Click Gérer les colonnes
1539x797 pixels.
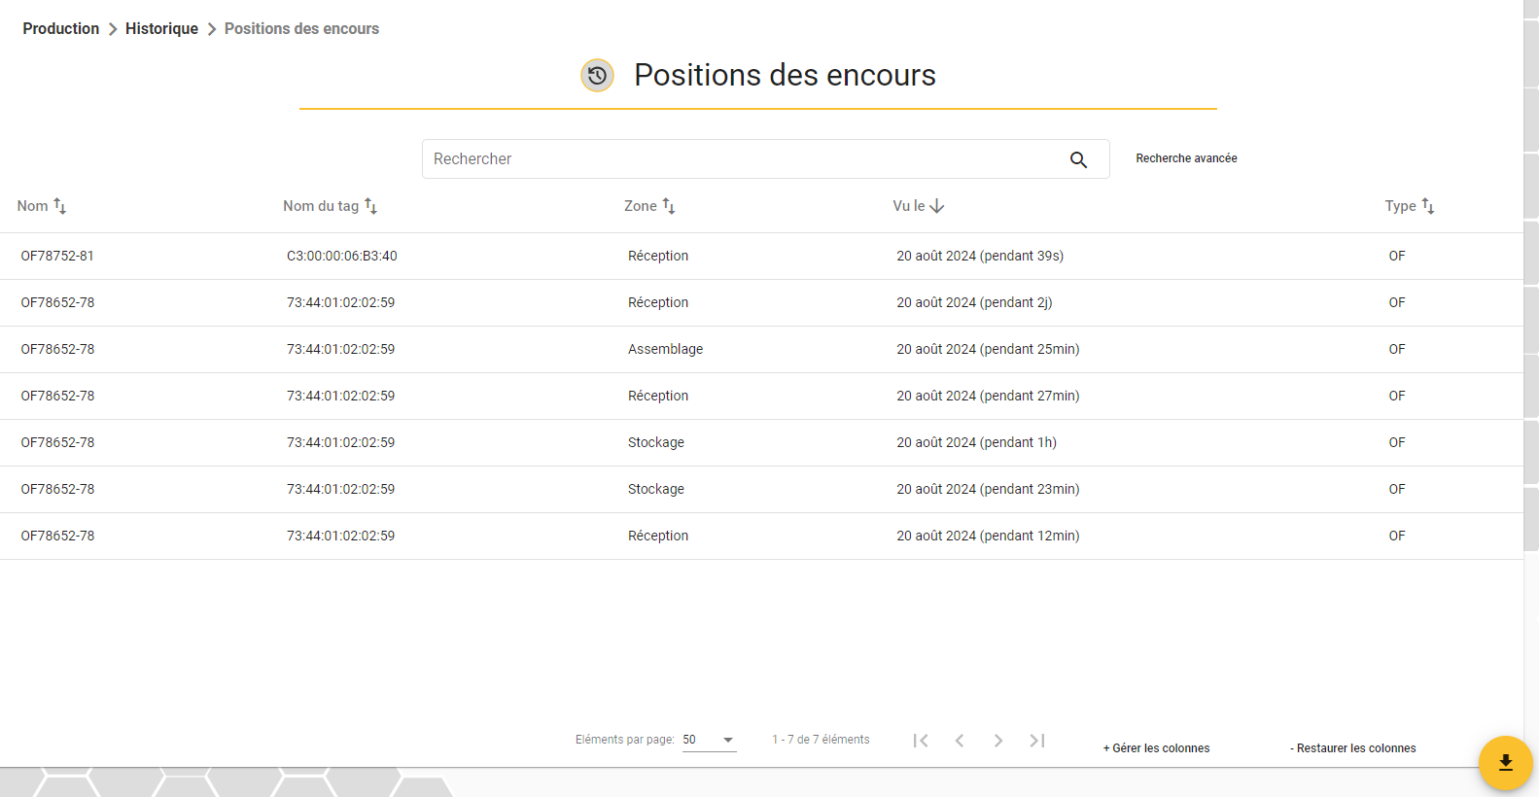1156,748
